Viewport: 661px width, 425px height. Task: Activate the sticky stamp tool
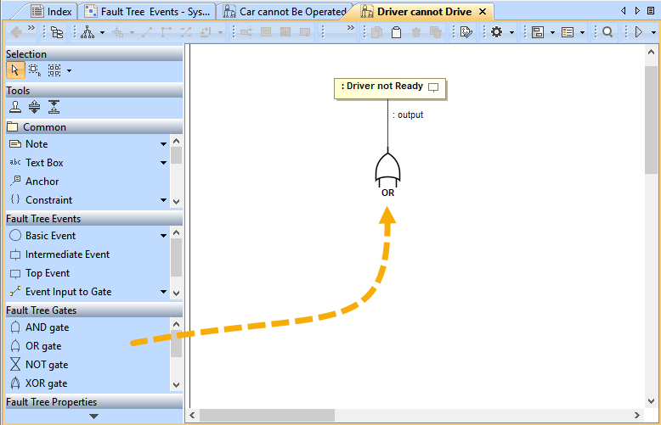pyautogui.click(x=15, y=107)
